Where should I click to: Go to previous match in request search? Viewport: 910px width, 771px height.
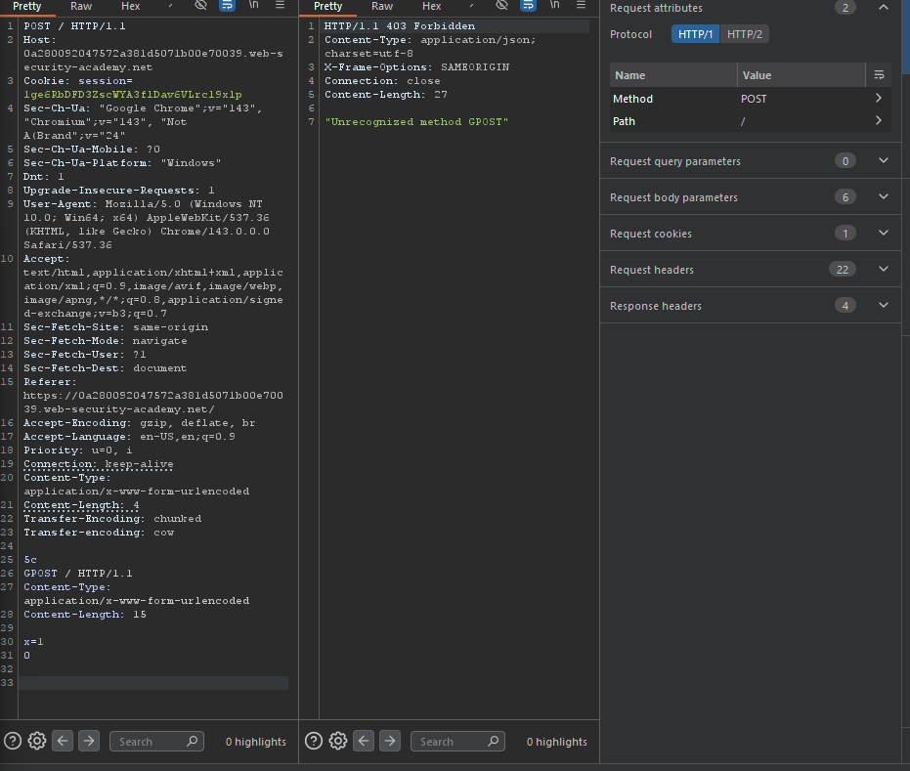pyautogui.click(x=63, y=741)
